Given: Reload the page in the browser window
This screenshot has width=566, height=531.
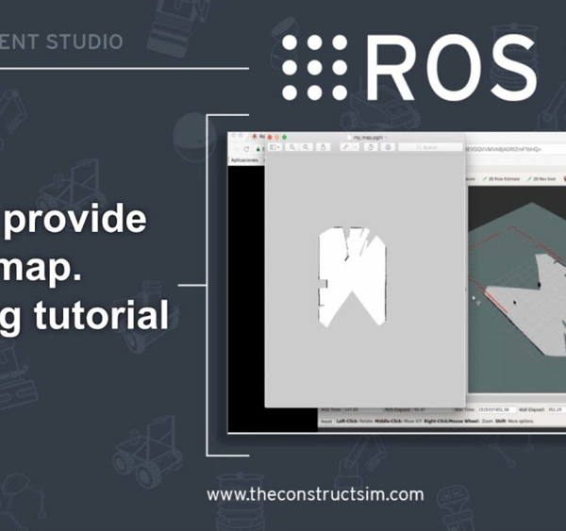Looking at the screenshot, I should 246,149.
